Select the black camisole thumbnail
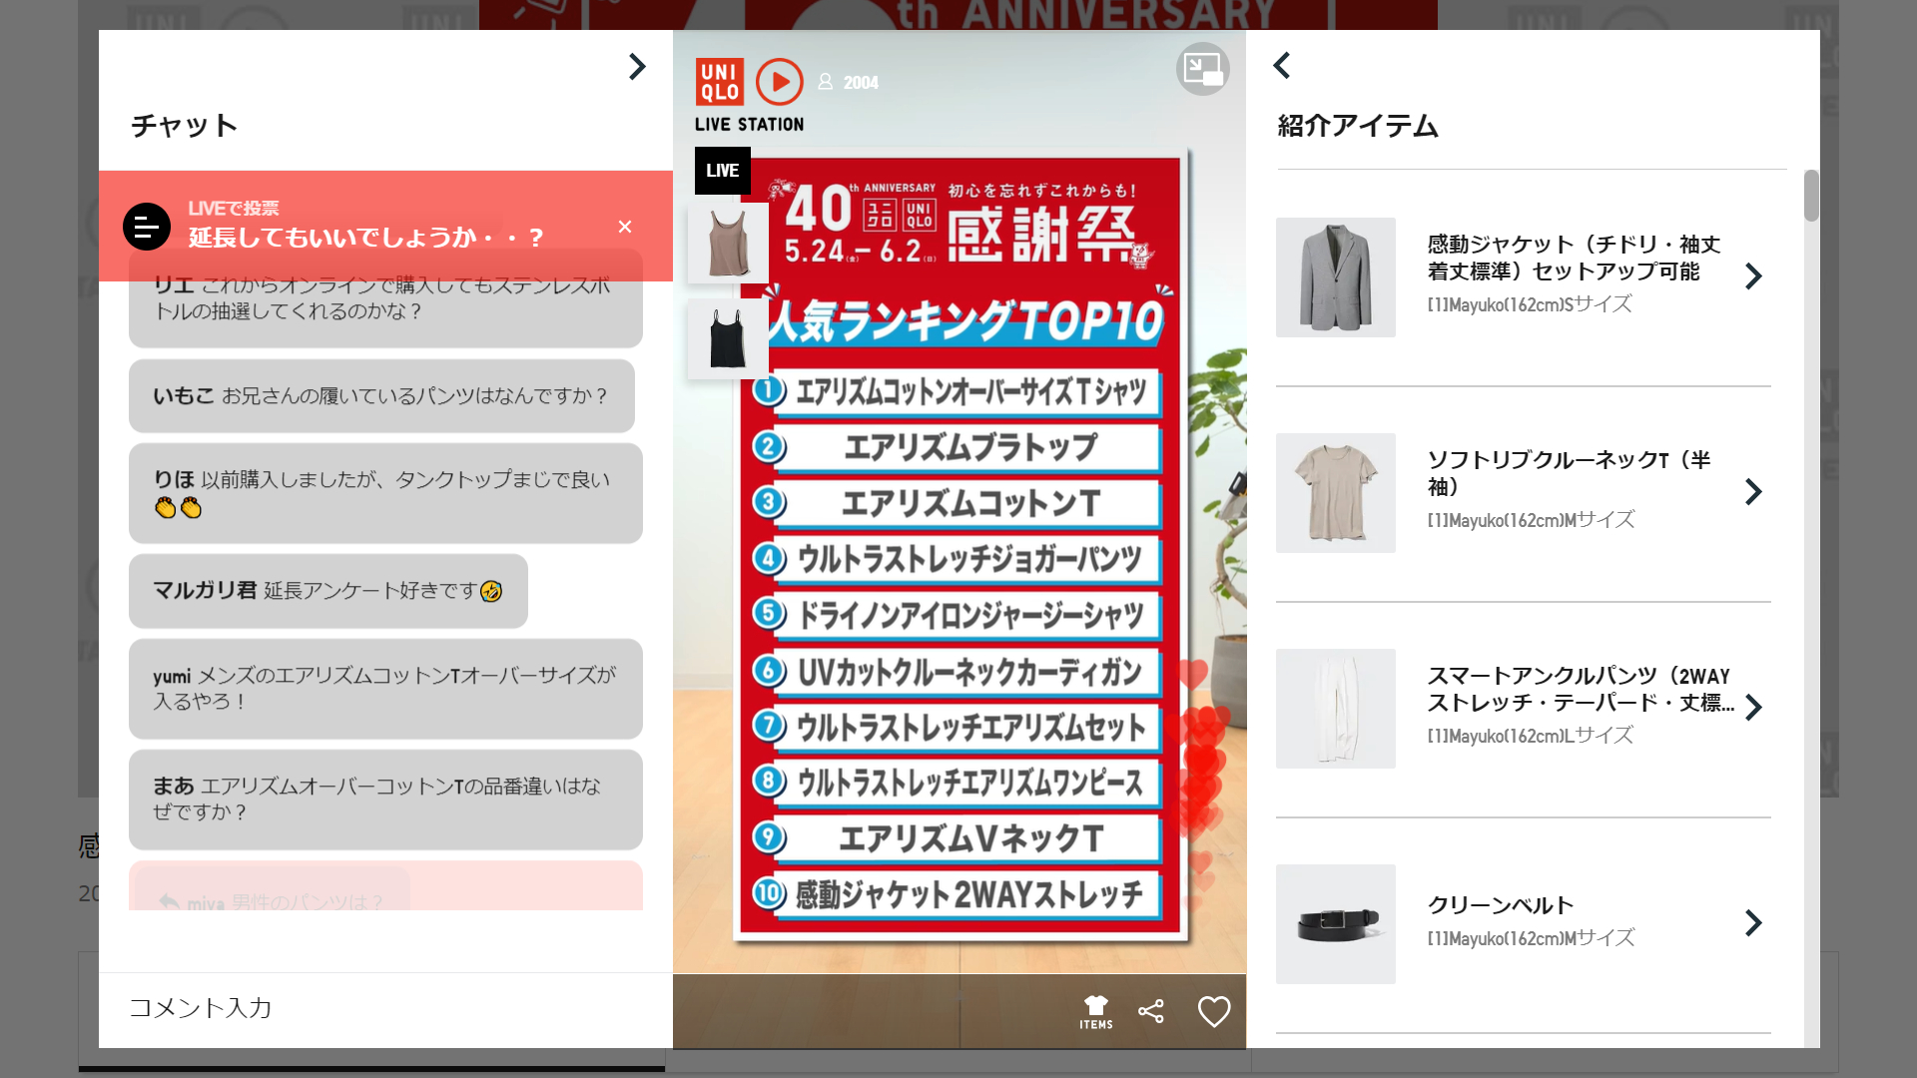1917x1078 pixels. point(728,338)
